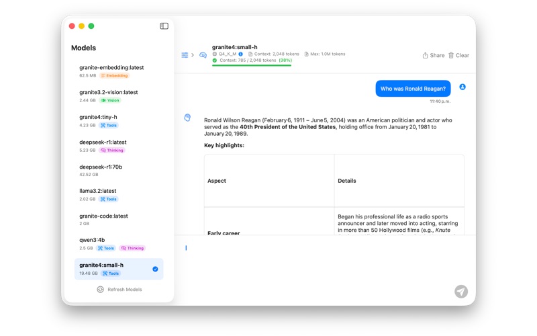Select granite-embedding:latest model
The width and height of the screenshot is (537, 336).
119,71
